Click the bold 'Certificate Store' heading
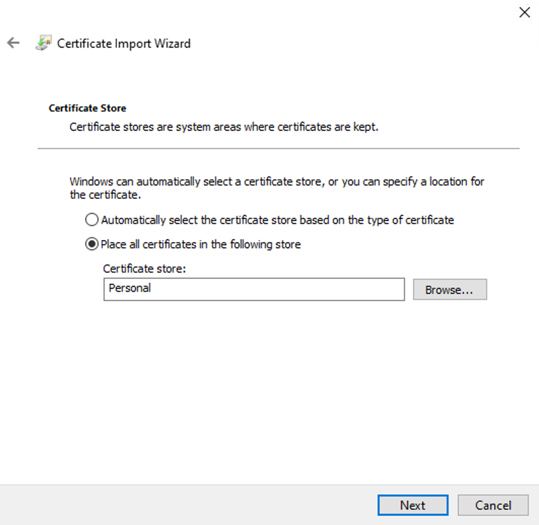 87,108
